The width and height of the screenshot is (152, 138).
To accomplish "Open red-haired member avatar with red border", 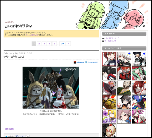I will tap(109, 59).
